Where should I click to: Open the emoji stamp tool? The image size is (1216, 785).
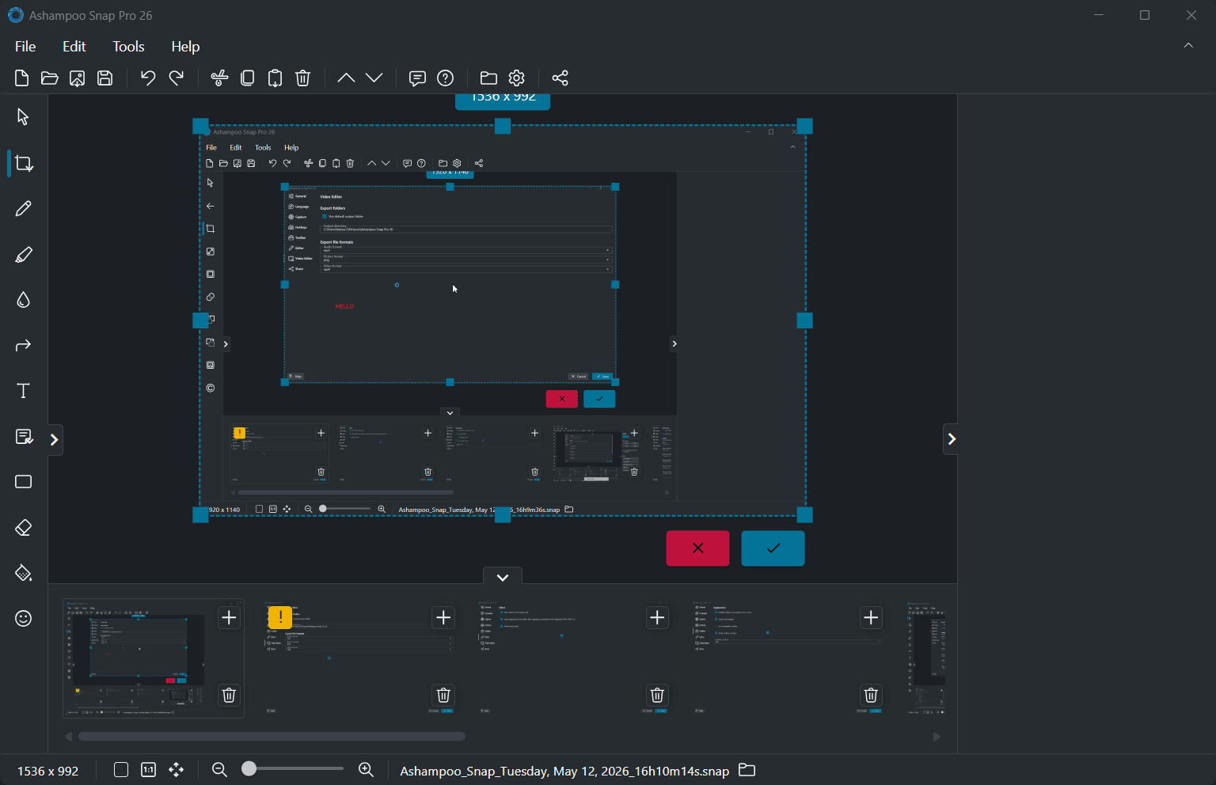(23, 619)
